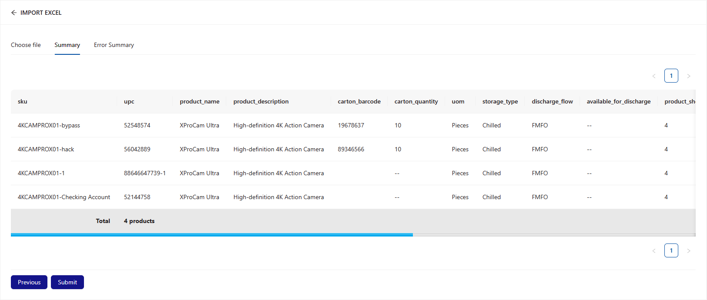
Task: Click carton quantity 10 in hack row
Action: click(398, 149)
